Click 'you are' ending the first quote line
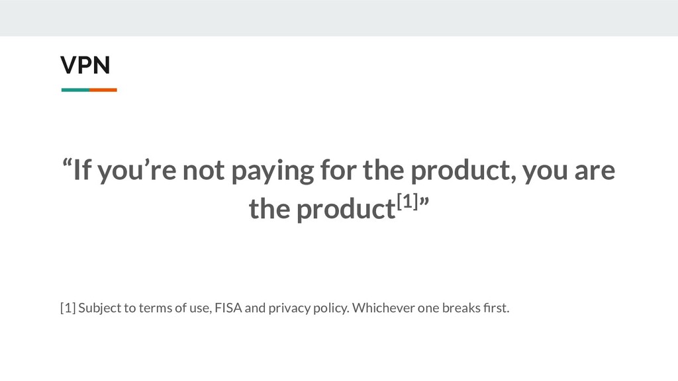678x381 pixels. point(569,171)
